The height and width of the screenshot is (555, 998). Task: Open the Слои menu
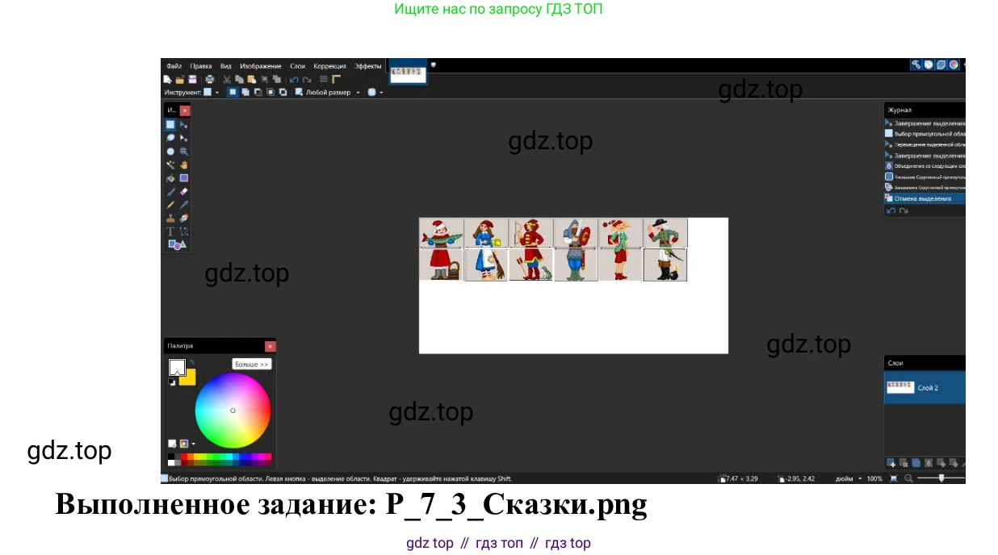[x=297, y=66]
